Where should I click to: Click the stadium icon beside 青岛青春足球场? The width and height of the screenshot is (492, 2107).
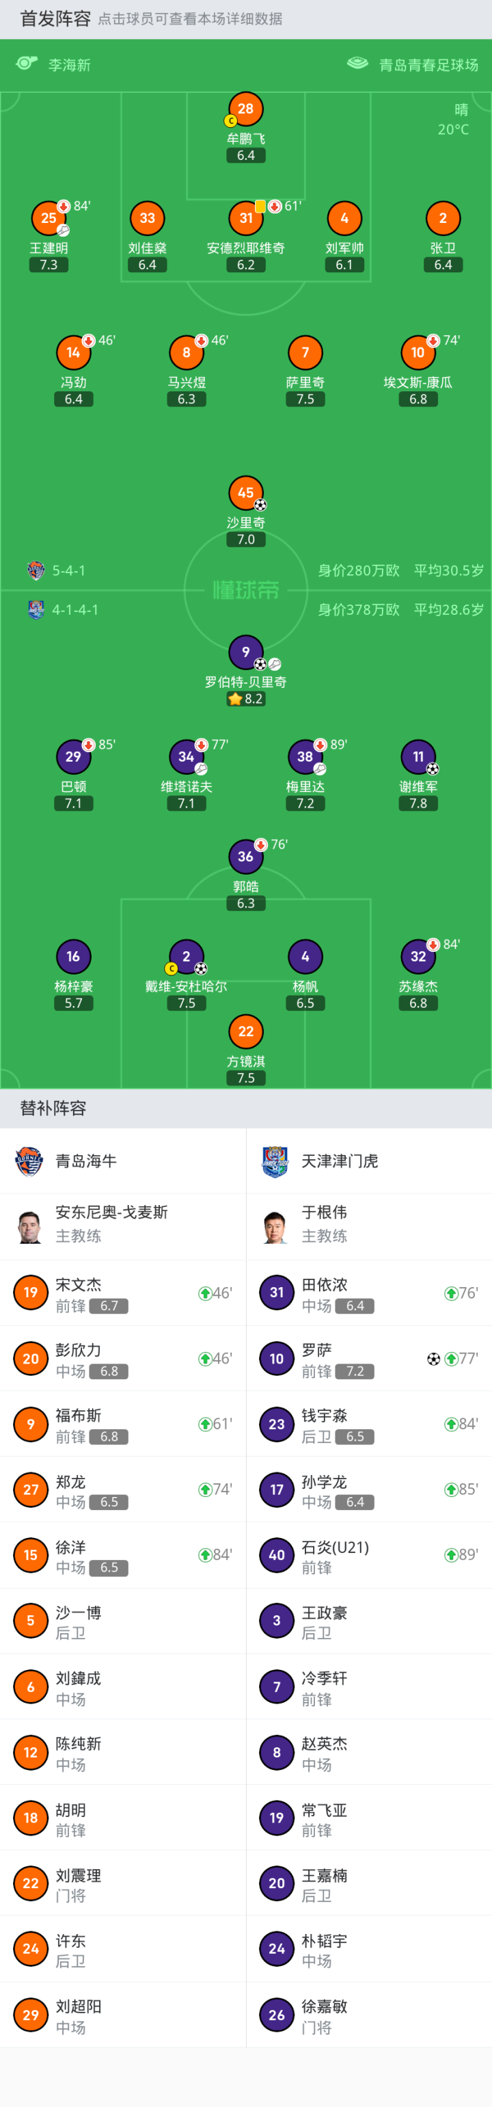click(357, 64)
